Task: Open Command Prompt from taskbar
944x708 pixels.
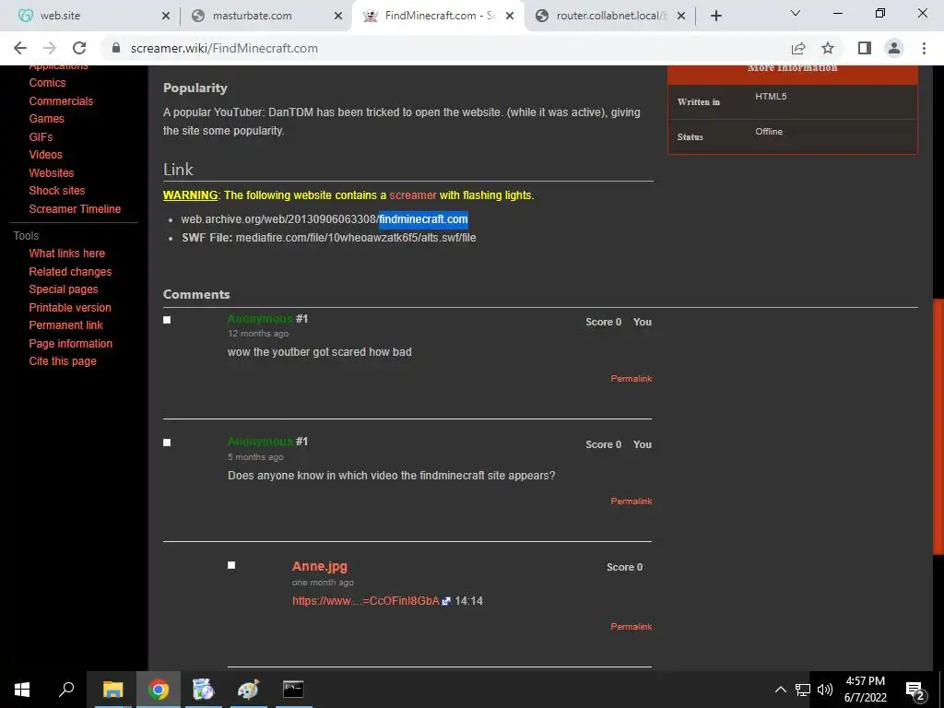Action: click(293, 690)
